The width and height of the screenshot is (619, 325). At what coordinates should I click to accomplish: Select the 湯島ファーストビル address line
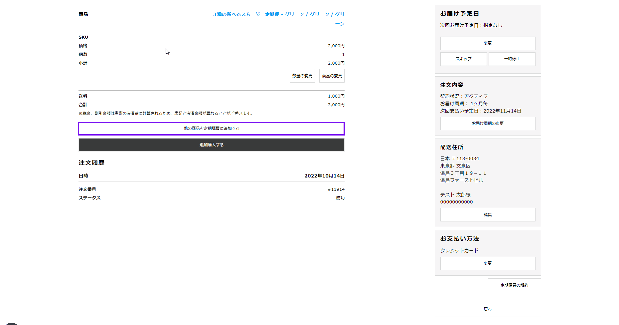point(462,180)
